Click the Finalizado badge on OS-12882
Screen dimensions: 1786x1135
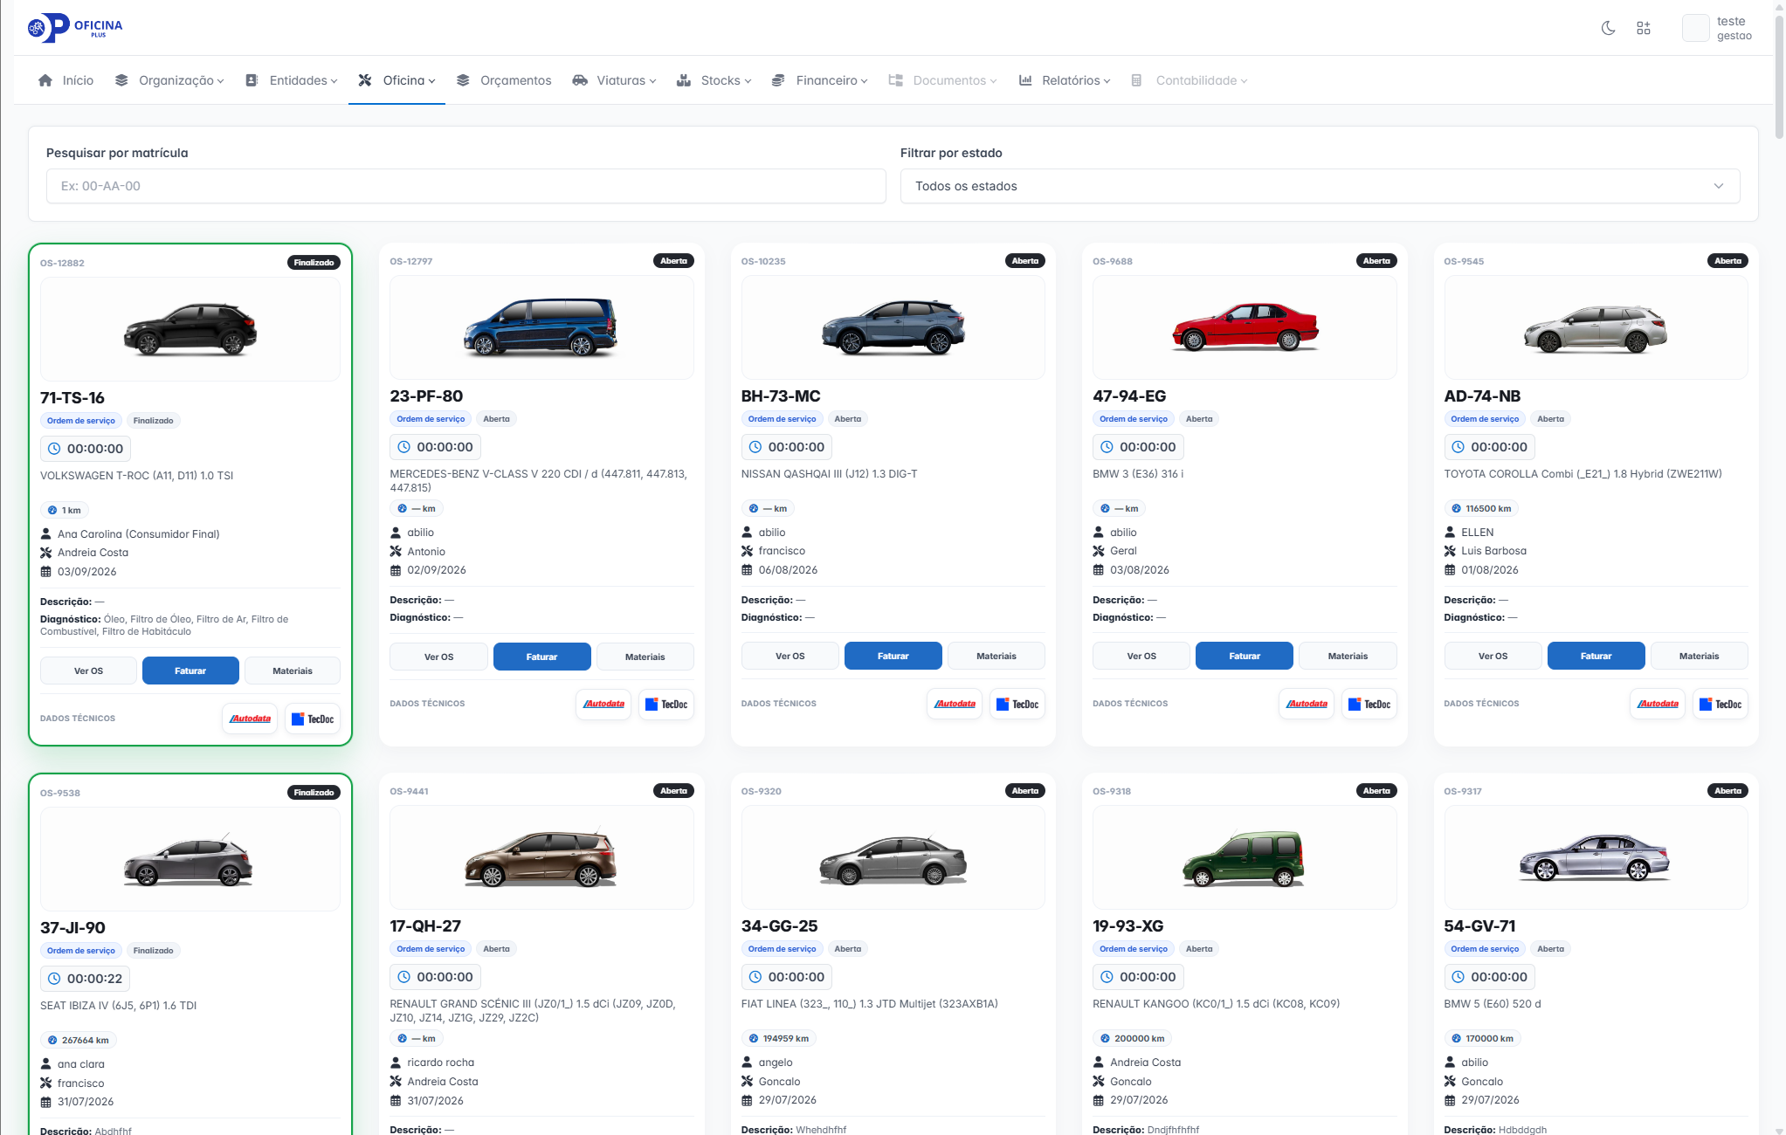pyautogui.click(x=314, y=263)
